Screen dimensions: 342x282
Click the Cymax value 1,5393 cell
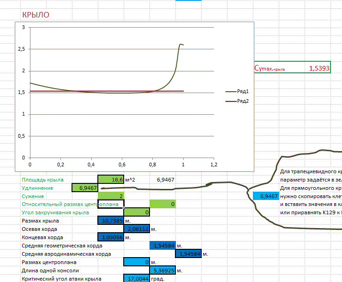pyautogui.click(x=318, y=68)
